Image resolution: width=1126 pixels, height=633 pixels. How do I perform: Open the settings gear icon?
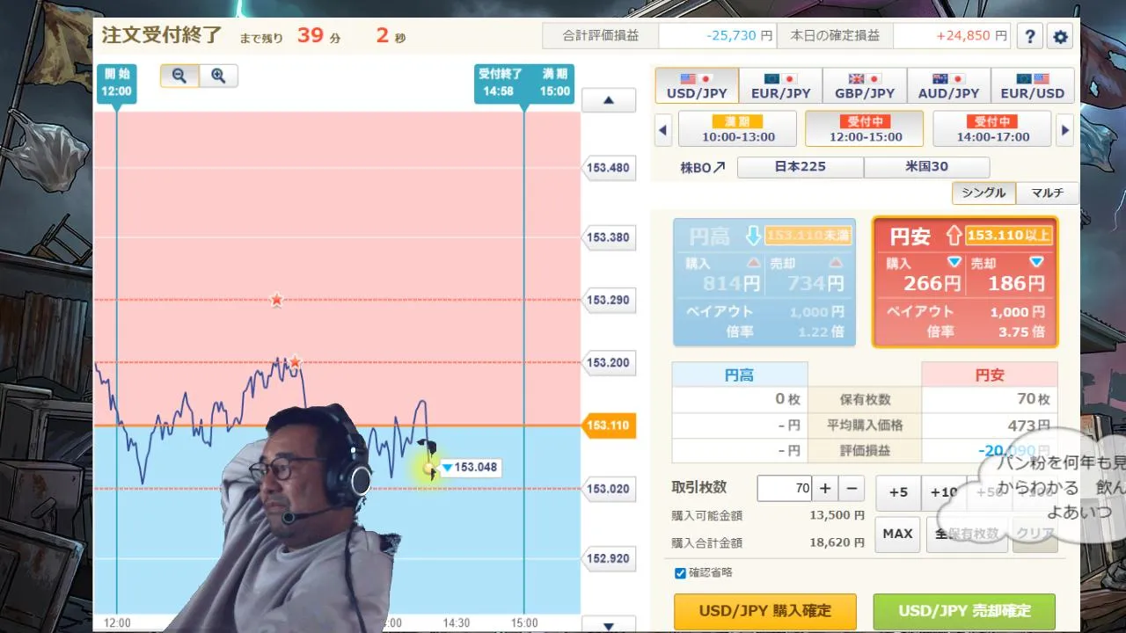tap(1060, 37)
